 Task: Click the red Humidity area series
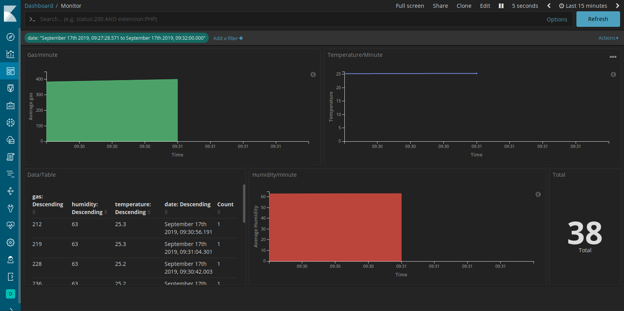point(335,227)
